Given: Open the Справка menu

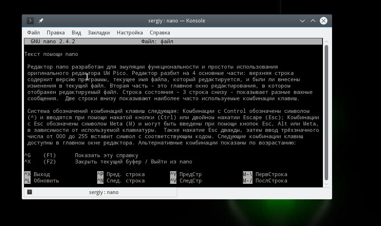Looking at the screenshot, I should 160,32.
